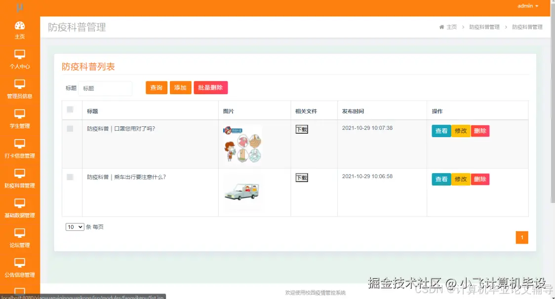The image size is (555, 299).
Task: Open 学生管理 monitor icon in sidebar
Action: tap(20, 113)
